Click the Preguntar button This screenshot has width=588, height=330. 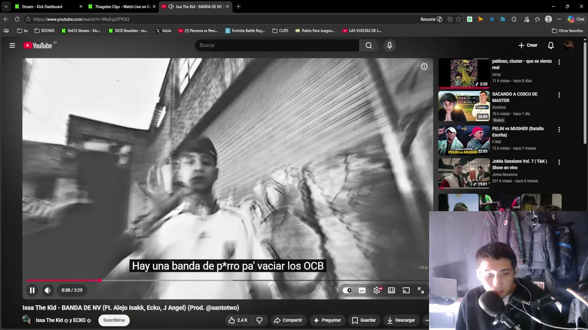tap(327, 320)
